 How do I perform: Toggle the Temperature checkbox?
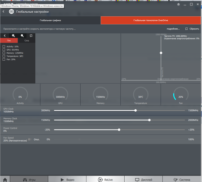click(x=4, y=56)
